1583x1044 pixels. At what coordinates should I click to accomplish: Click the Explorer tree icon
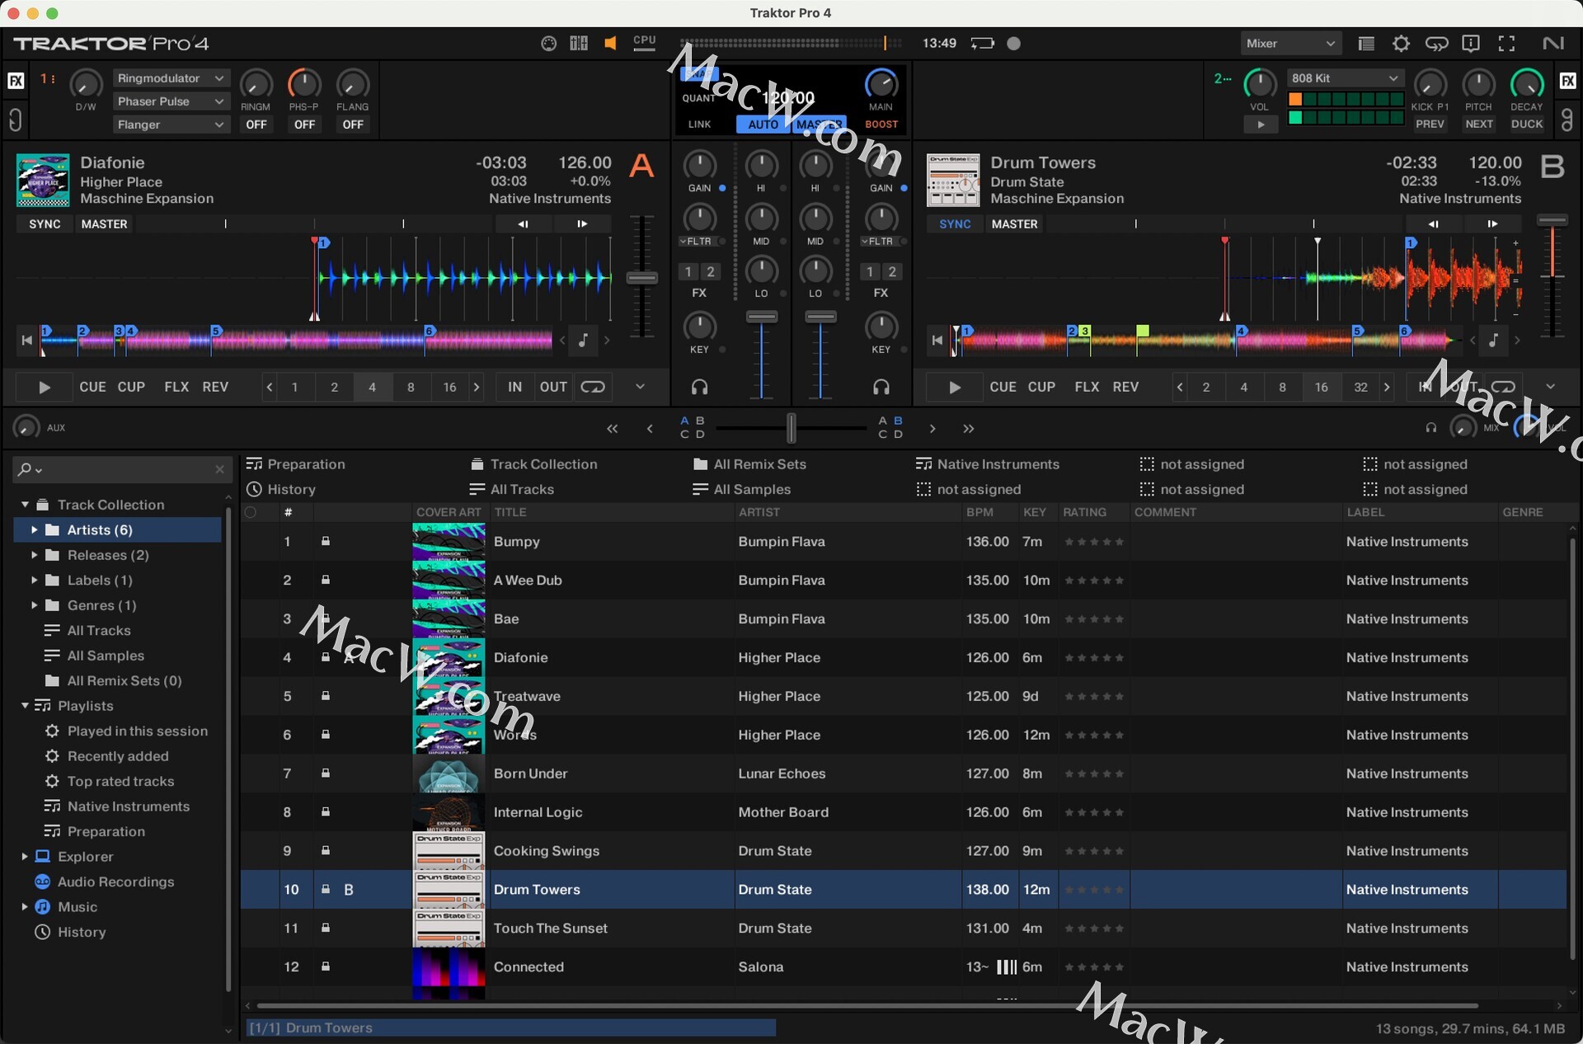(43, 857)
